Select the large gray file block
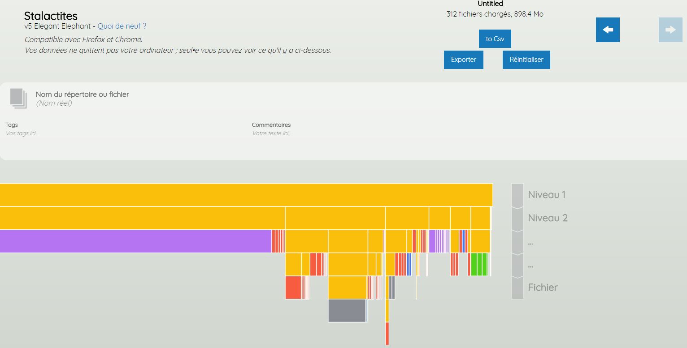The height and width of the screenshot is (348, 687). click(x=347, y=311)
